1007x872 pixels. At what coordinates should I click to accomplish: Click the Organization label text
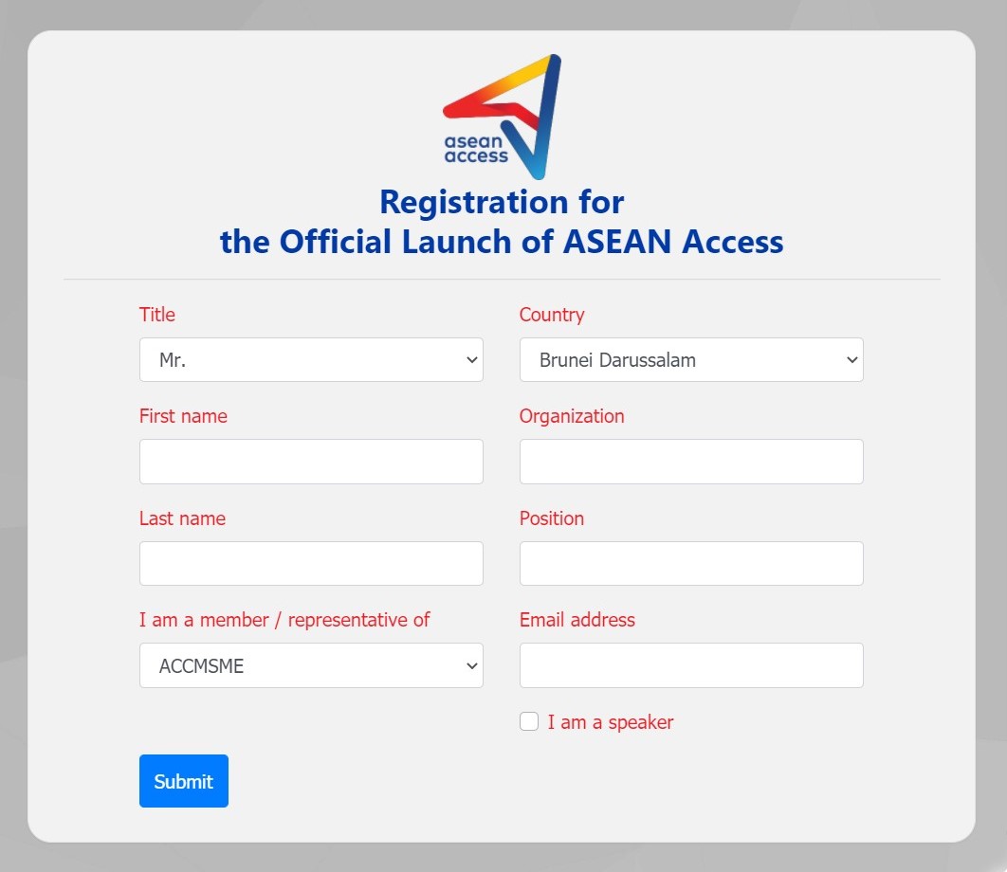pyautogui.click(x=572, y=417)
